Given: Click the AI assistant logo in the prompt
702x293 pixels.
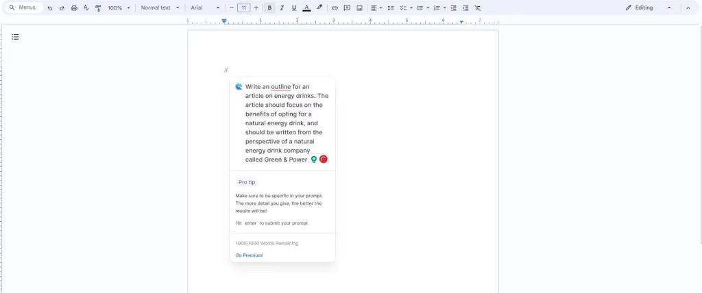Looking at the screenshot, I should click(239, 87).
